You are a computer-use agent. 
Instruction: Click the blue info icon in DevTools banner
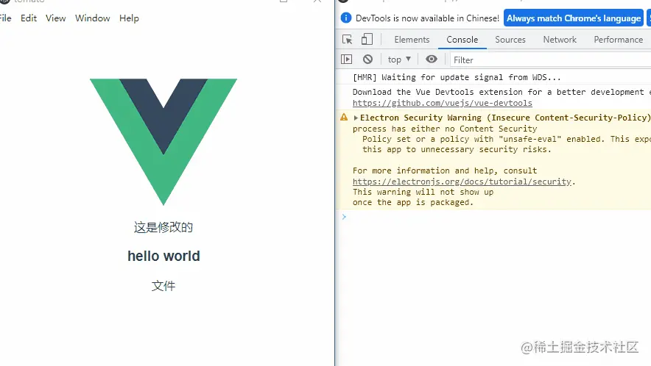pos(345,18)
